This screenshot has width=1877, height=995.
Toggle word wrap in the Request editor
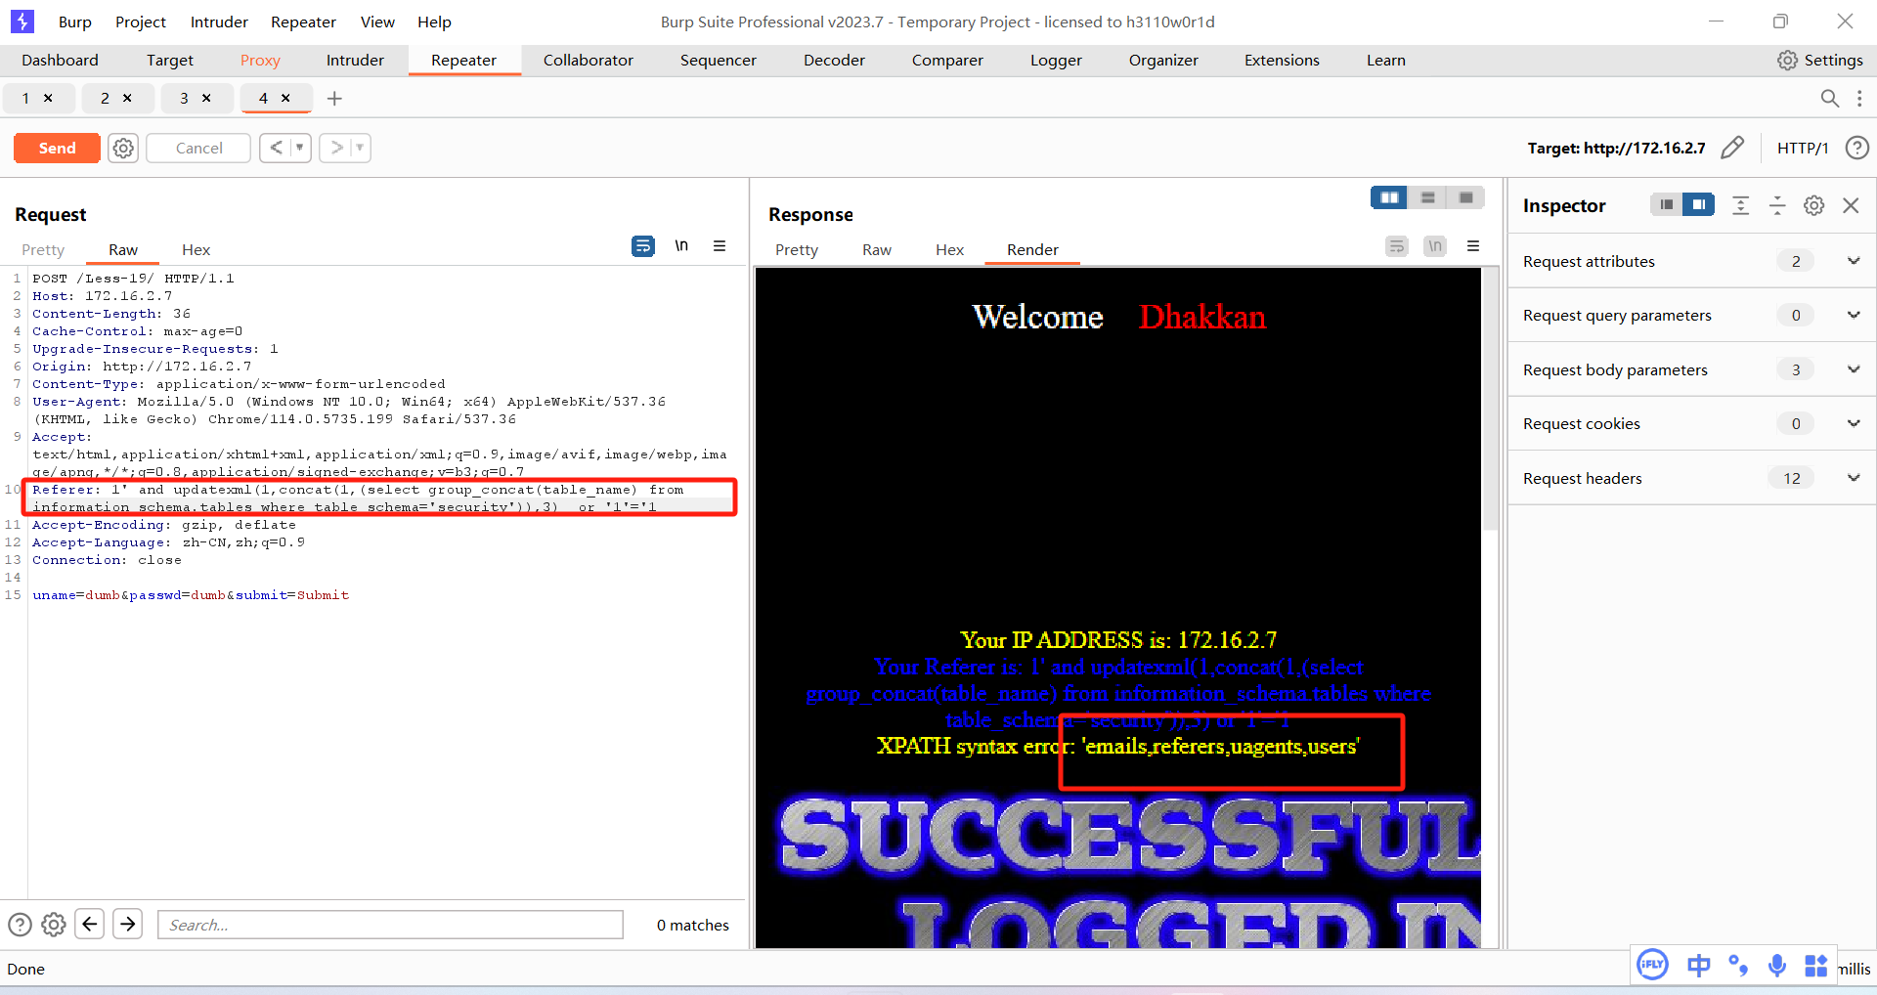tap(643, 246)
